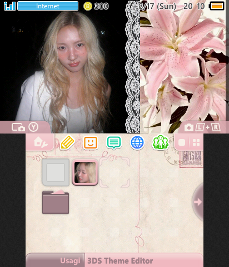This screenshot has width=229, height=267.
Task: Click the 3DS Theme Editor title text
Action: pos(120,261)
